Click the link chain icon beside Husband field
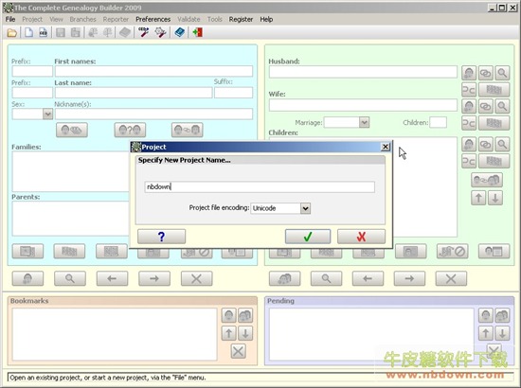The height and width of the screenshot is (388, 521). pyautogui.click(x=486, y=73)
